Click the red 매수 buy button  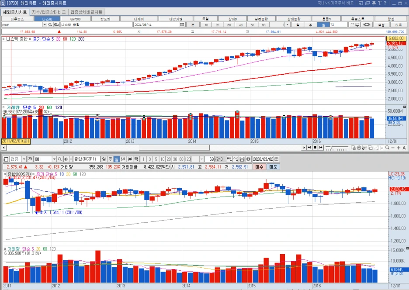(259, 167)
